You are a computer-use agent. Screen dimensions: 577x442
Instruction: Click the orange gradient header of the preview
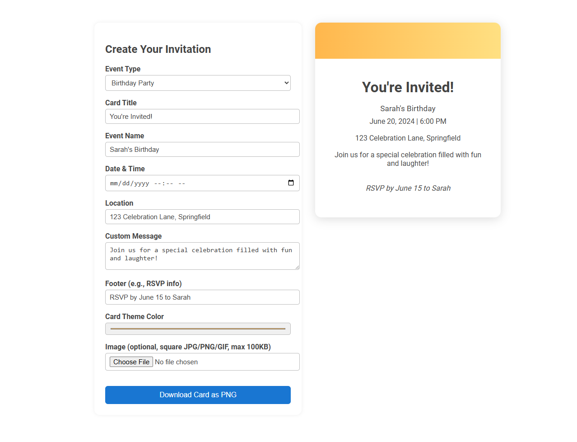click(408, 41)
